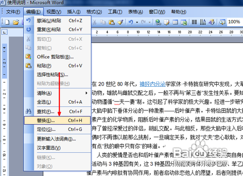Open the 100% zoom combo box
Screen dimensions: 243x176
(235, 22)
